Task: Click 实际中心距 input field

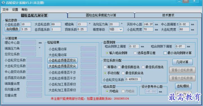Action: point(148,24)
